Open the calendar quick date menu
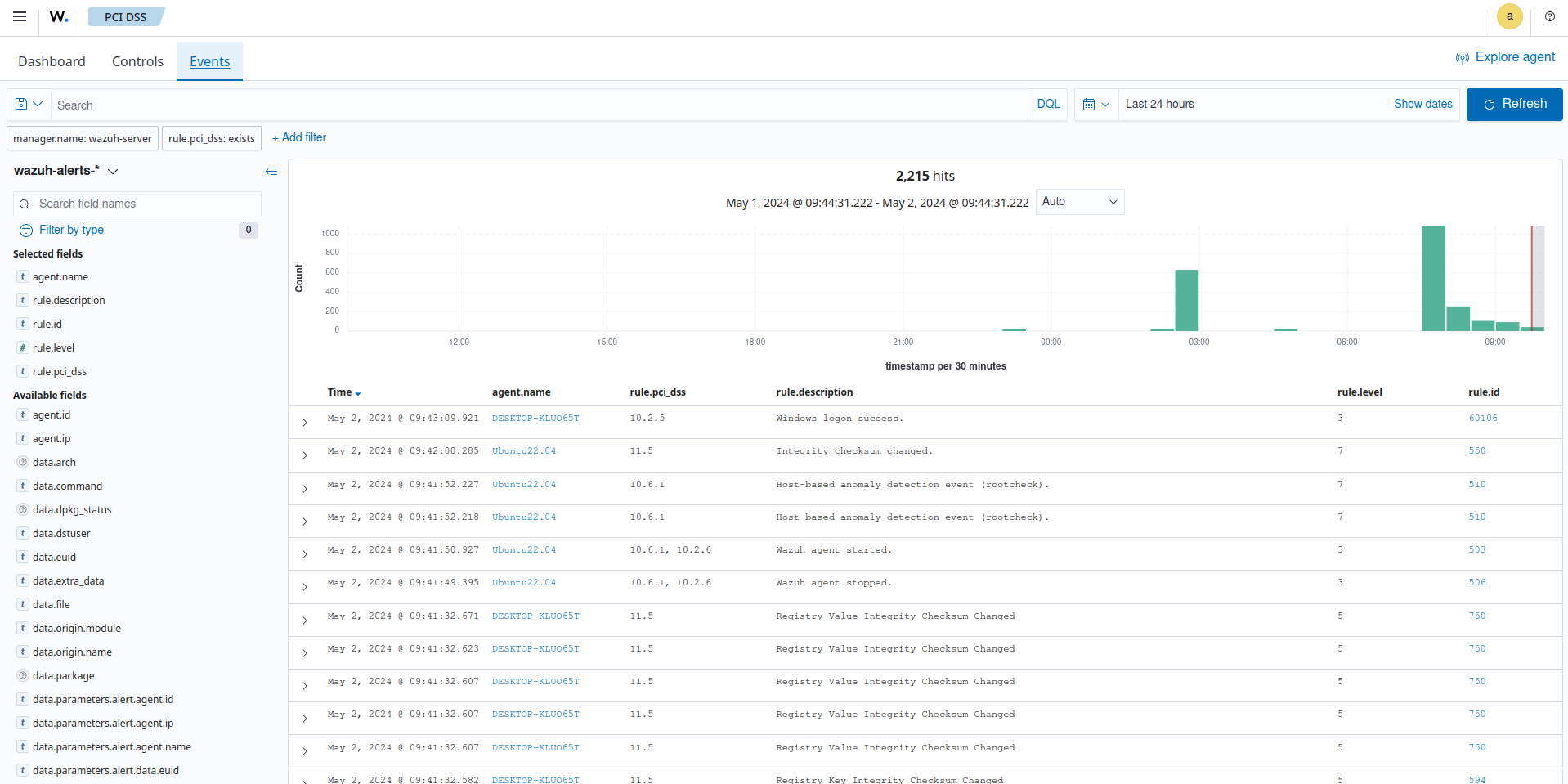 coord(1095,105)
